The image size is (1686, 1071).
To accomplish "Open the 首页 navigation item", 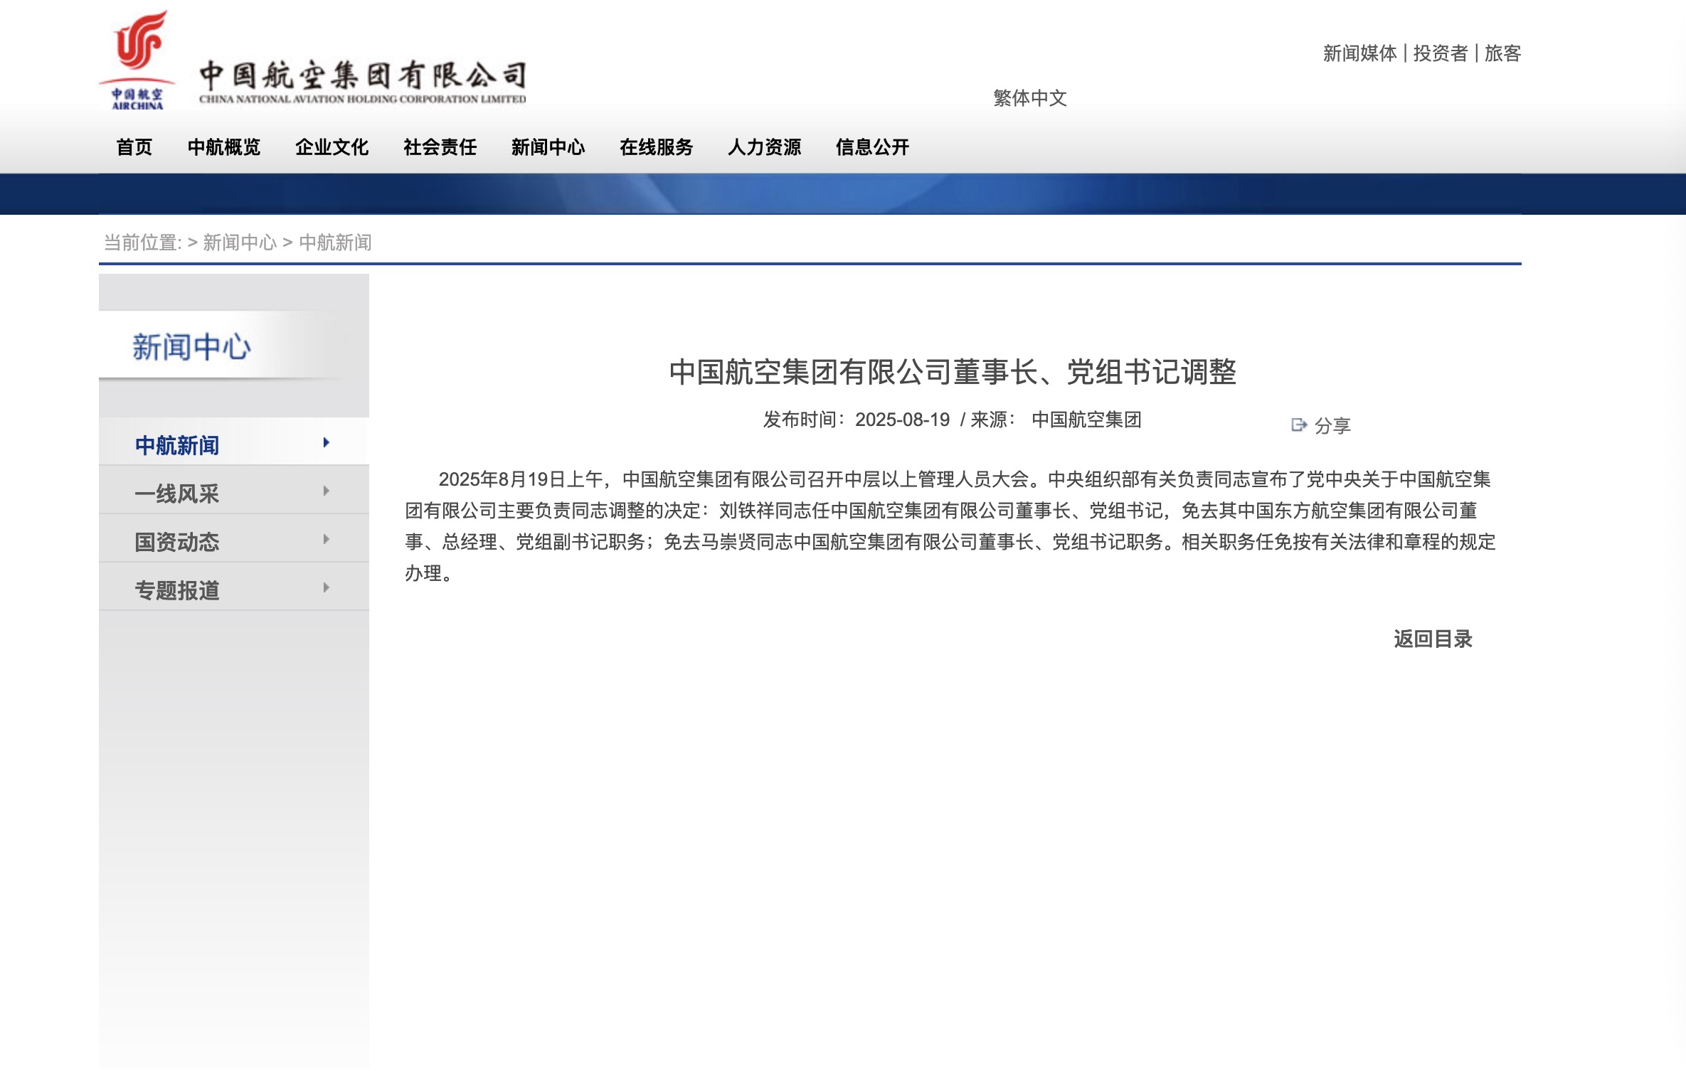I will pyautogui.click(x=134, y=147).
